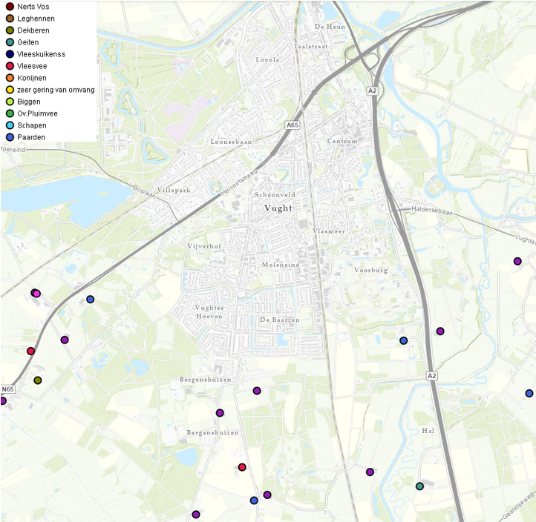Click the 'Taalstraat' label

(311, 46)
